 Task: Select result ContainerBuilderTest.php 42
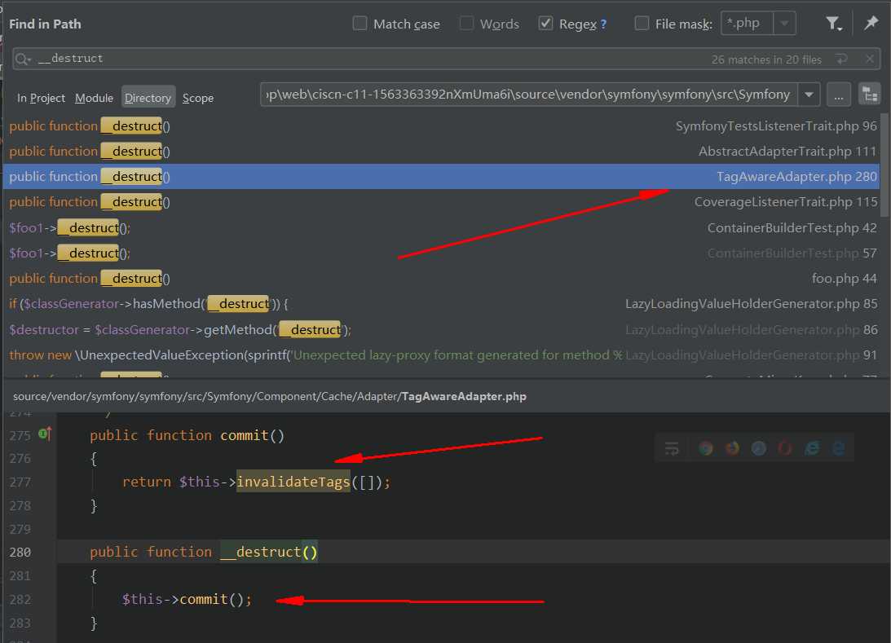pyautogui.click(x=442, y=227)
